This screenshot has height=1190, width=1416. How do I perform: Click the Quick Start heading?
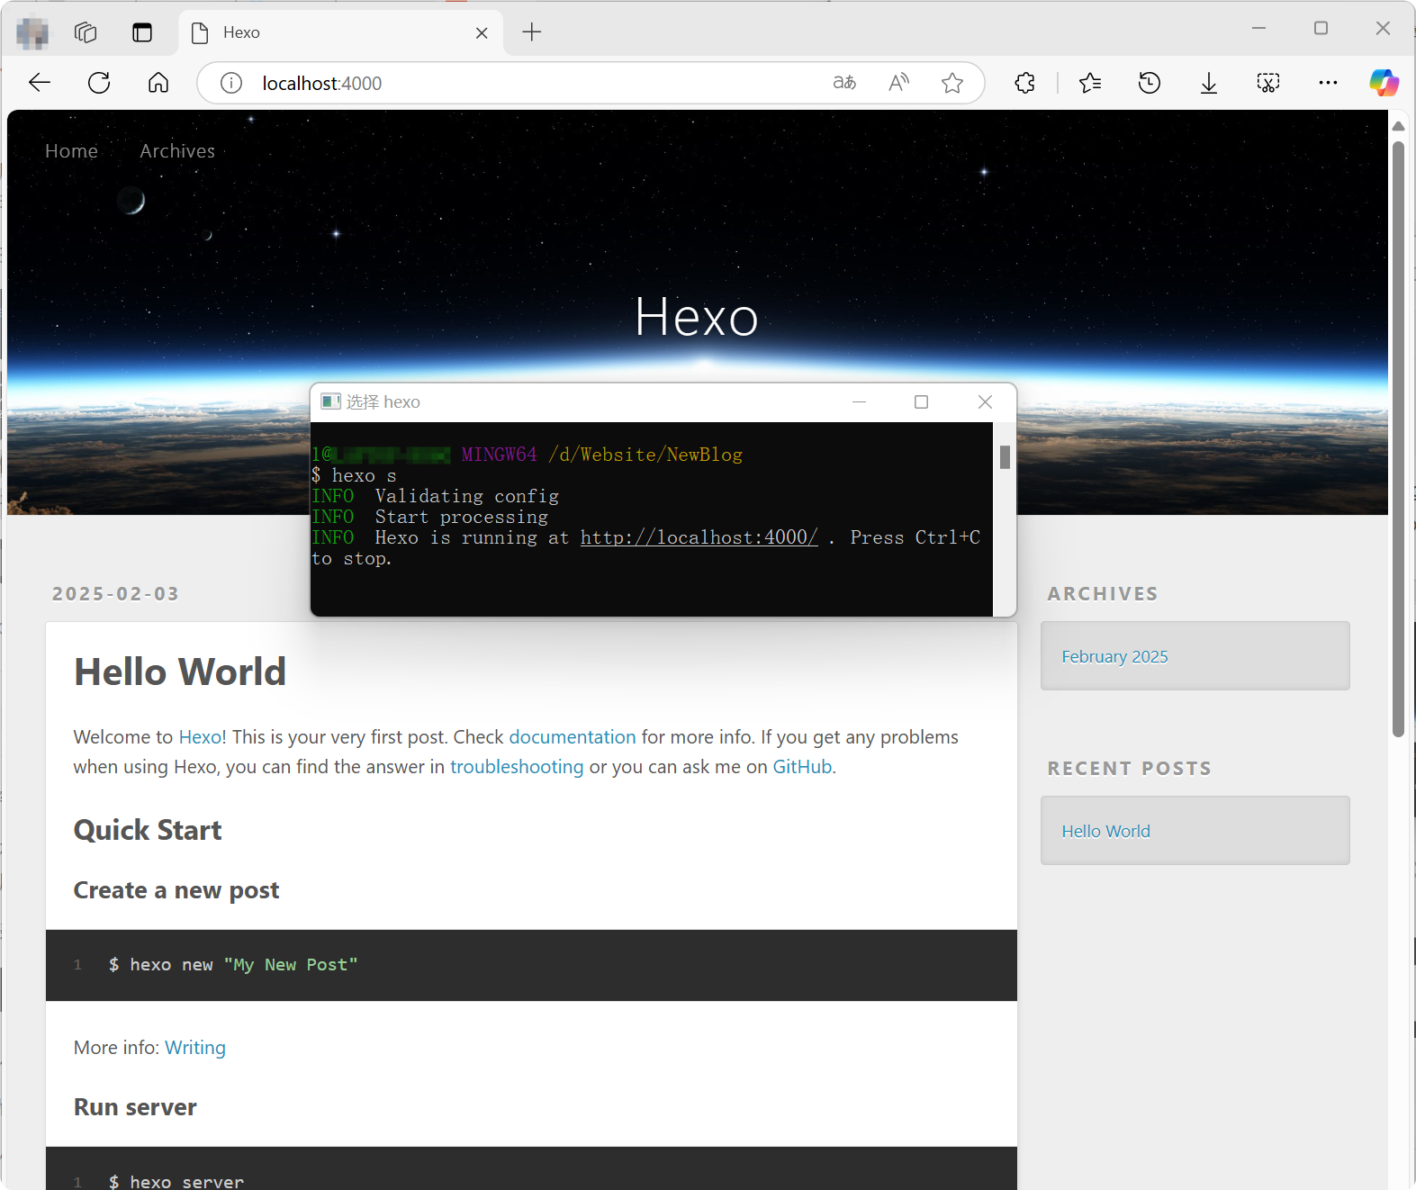tap(148, 830)
